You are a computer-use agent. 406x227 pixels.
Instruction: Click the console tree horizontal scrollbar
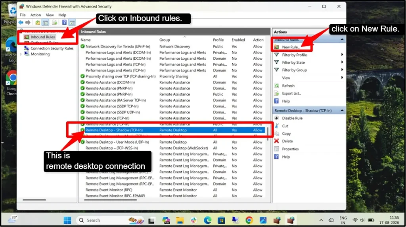click(x=34, y=200)
